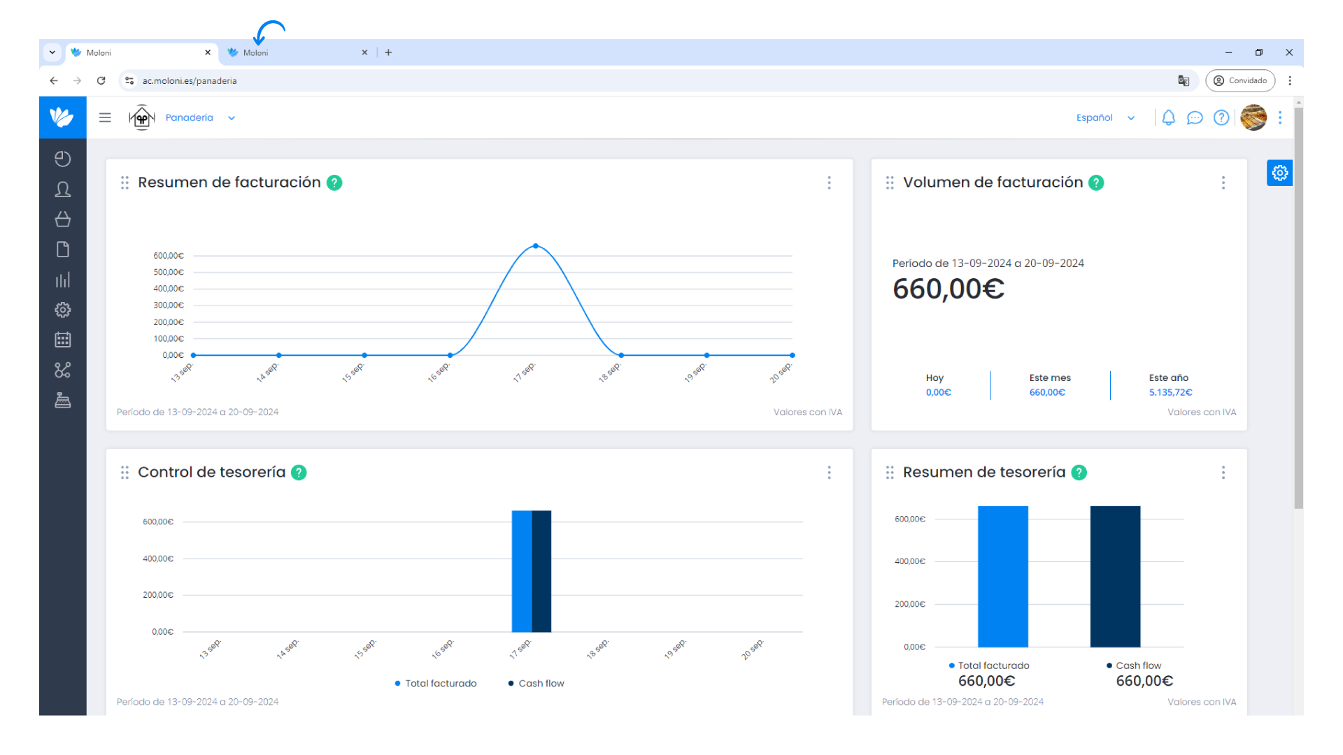Grab drag handle of Resumen de facturación widget
1343x755 pixels.
[x=125, y=182]
